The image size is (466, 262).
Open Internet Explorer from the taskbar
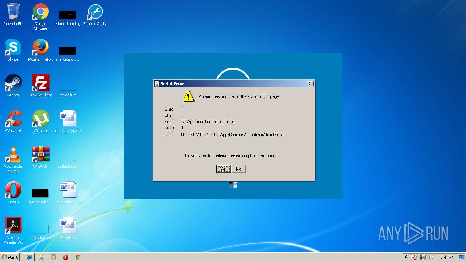pos(29,257)
